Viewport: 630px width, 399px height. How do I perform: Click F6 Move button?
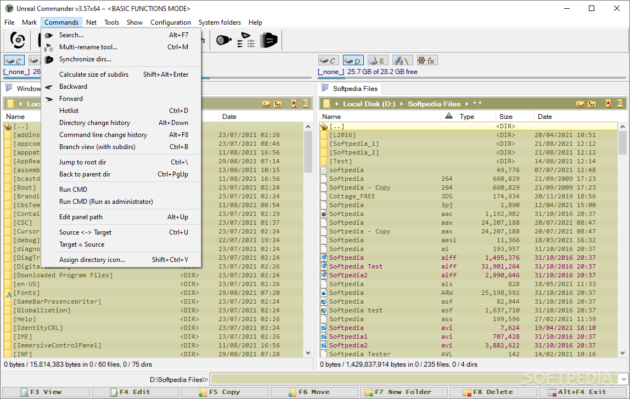[314, 392]
